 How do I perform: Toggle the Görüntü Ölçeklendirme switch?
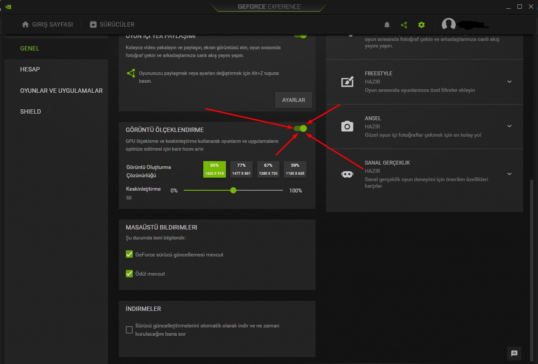300,128
